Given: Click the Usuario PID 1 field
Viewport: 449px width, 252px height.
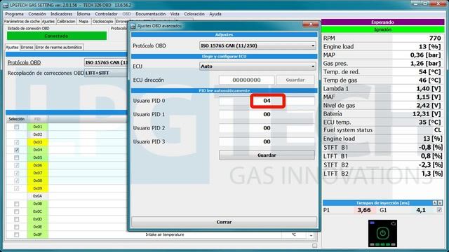Looking at the screenshot, I should pyautogui.click(x=267, y=114).
